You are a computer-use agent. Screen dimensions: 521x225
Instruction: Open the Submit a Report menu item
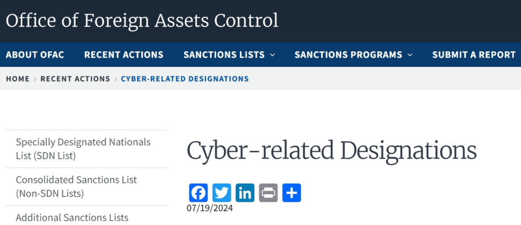[x=474, y=55]
